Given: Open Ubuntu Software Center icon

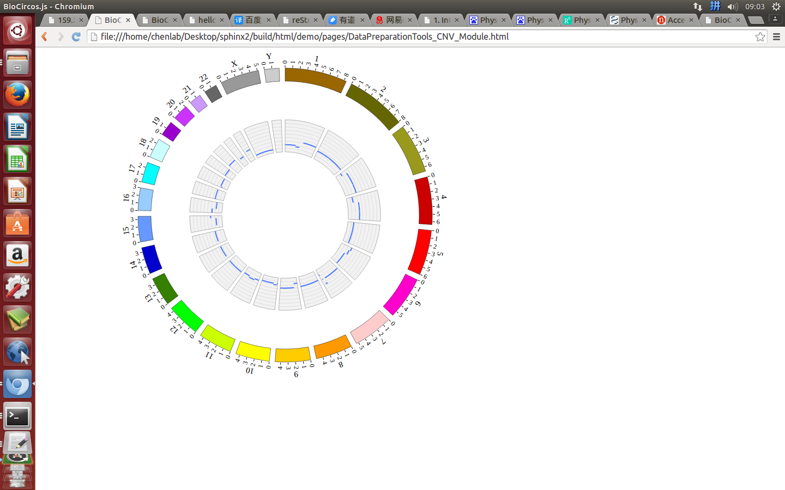Looking at the screenshot, I should tap(17, 223).
